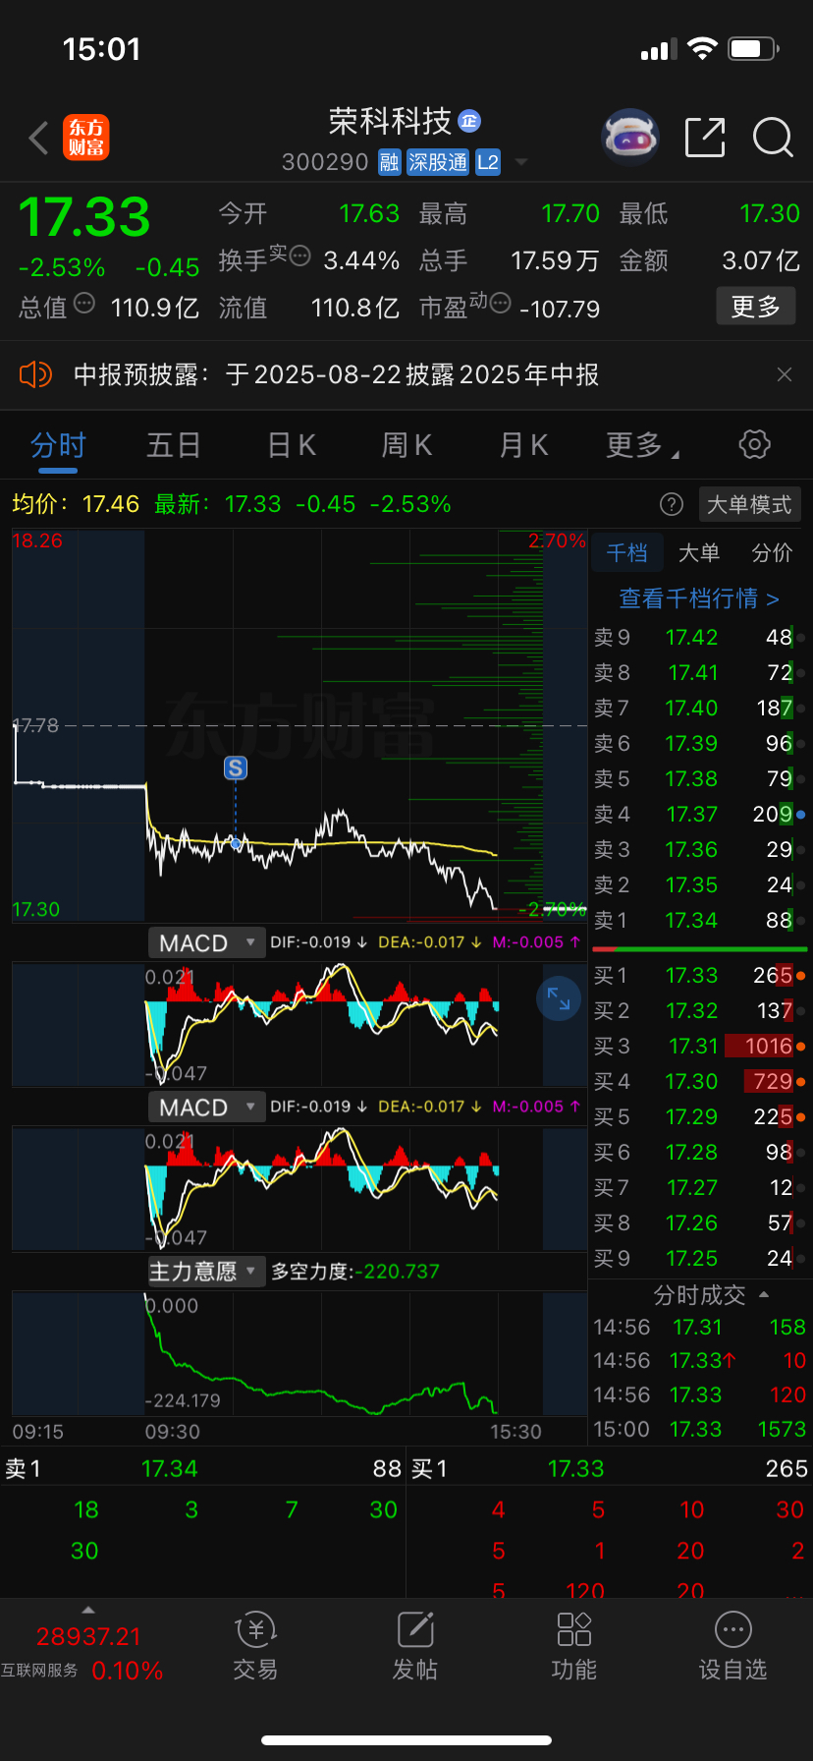Tap the info icon beside 市盈
This screenshot has height=1761, width=813.
[x=500, y=304]
